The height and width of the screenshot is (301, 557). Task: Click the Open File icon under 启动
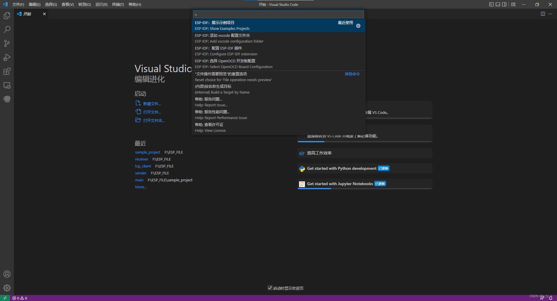138,112
